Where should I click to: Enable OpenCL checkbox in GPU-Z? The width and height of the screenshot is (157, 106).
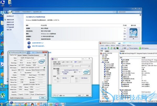(18, 94)
